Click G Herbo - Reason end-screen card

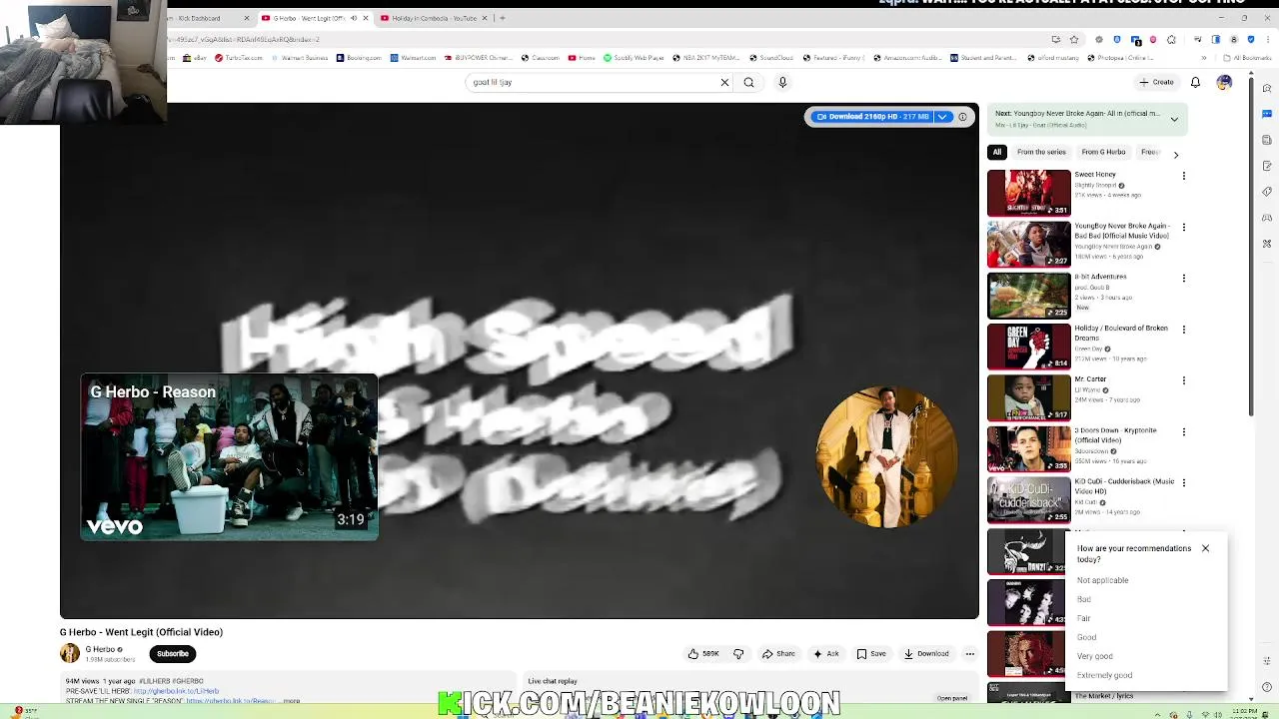229,457
